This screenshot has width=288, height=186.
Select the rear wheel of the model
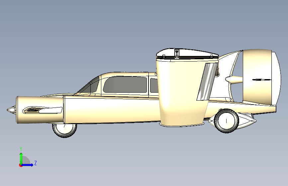[x=226, y=121]
